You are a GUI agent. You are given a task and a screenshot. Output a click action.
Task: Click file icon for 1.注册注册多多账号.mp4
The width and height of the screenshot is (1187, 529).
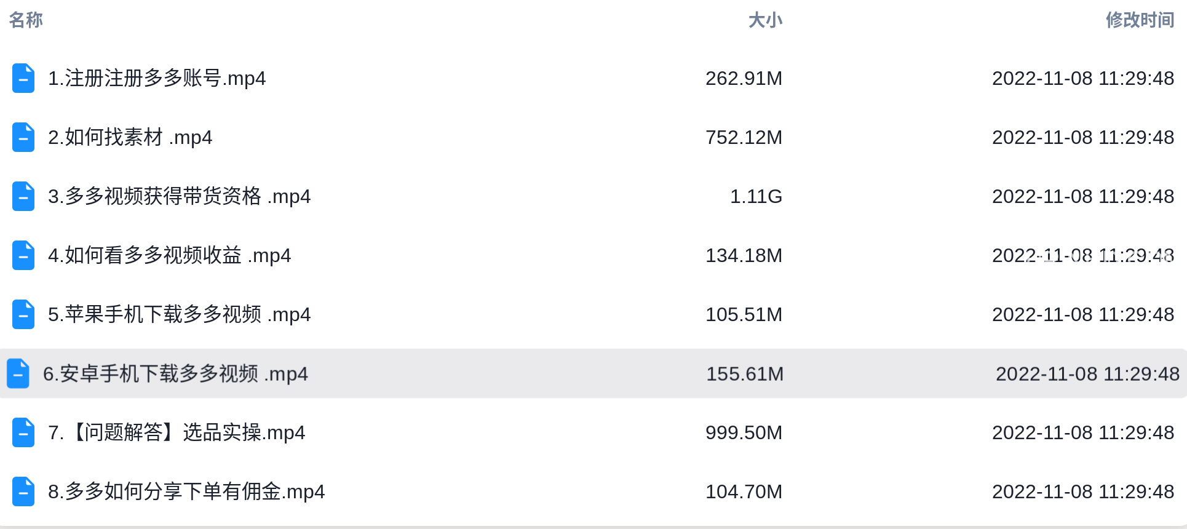click(23, 78)
